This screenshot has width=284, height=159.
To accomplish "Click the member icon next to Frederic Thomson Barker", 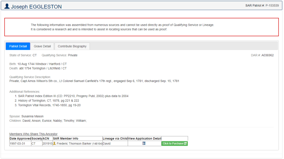I will click(54, 143).
